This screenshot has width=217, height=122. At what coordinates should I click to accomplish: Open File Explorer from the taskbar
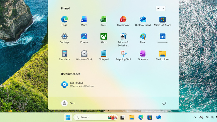pyautogui.click(x=132, y=117)
